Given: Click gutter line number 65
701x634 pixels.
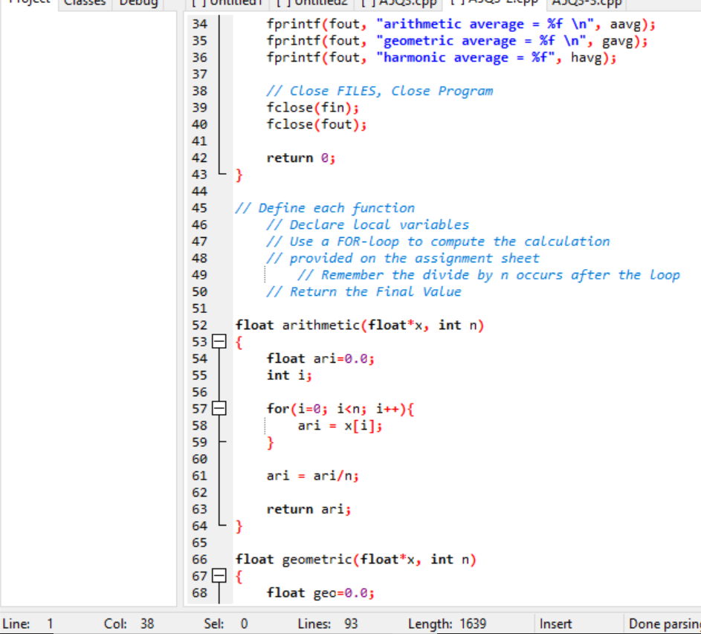Looking at the screenshot, I should 200,543.
